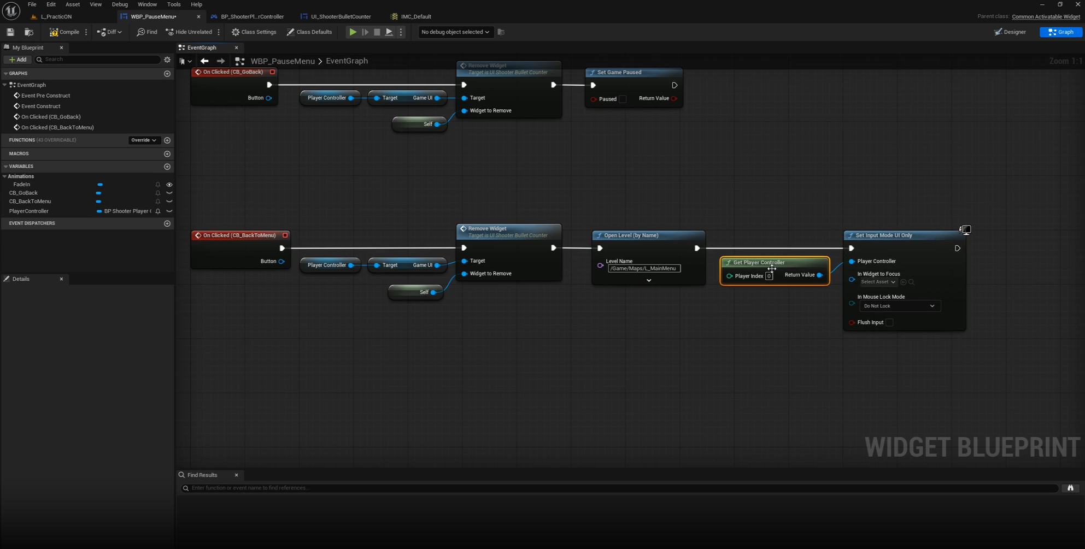Open Class Defaults
This screenshot has height=549, width=1085.
point(309,32)
